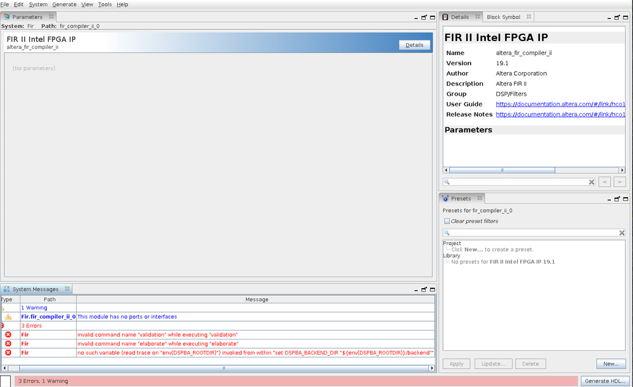Click the Update... preset button

[494, 364]
